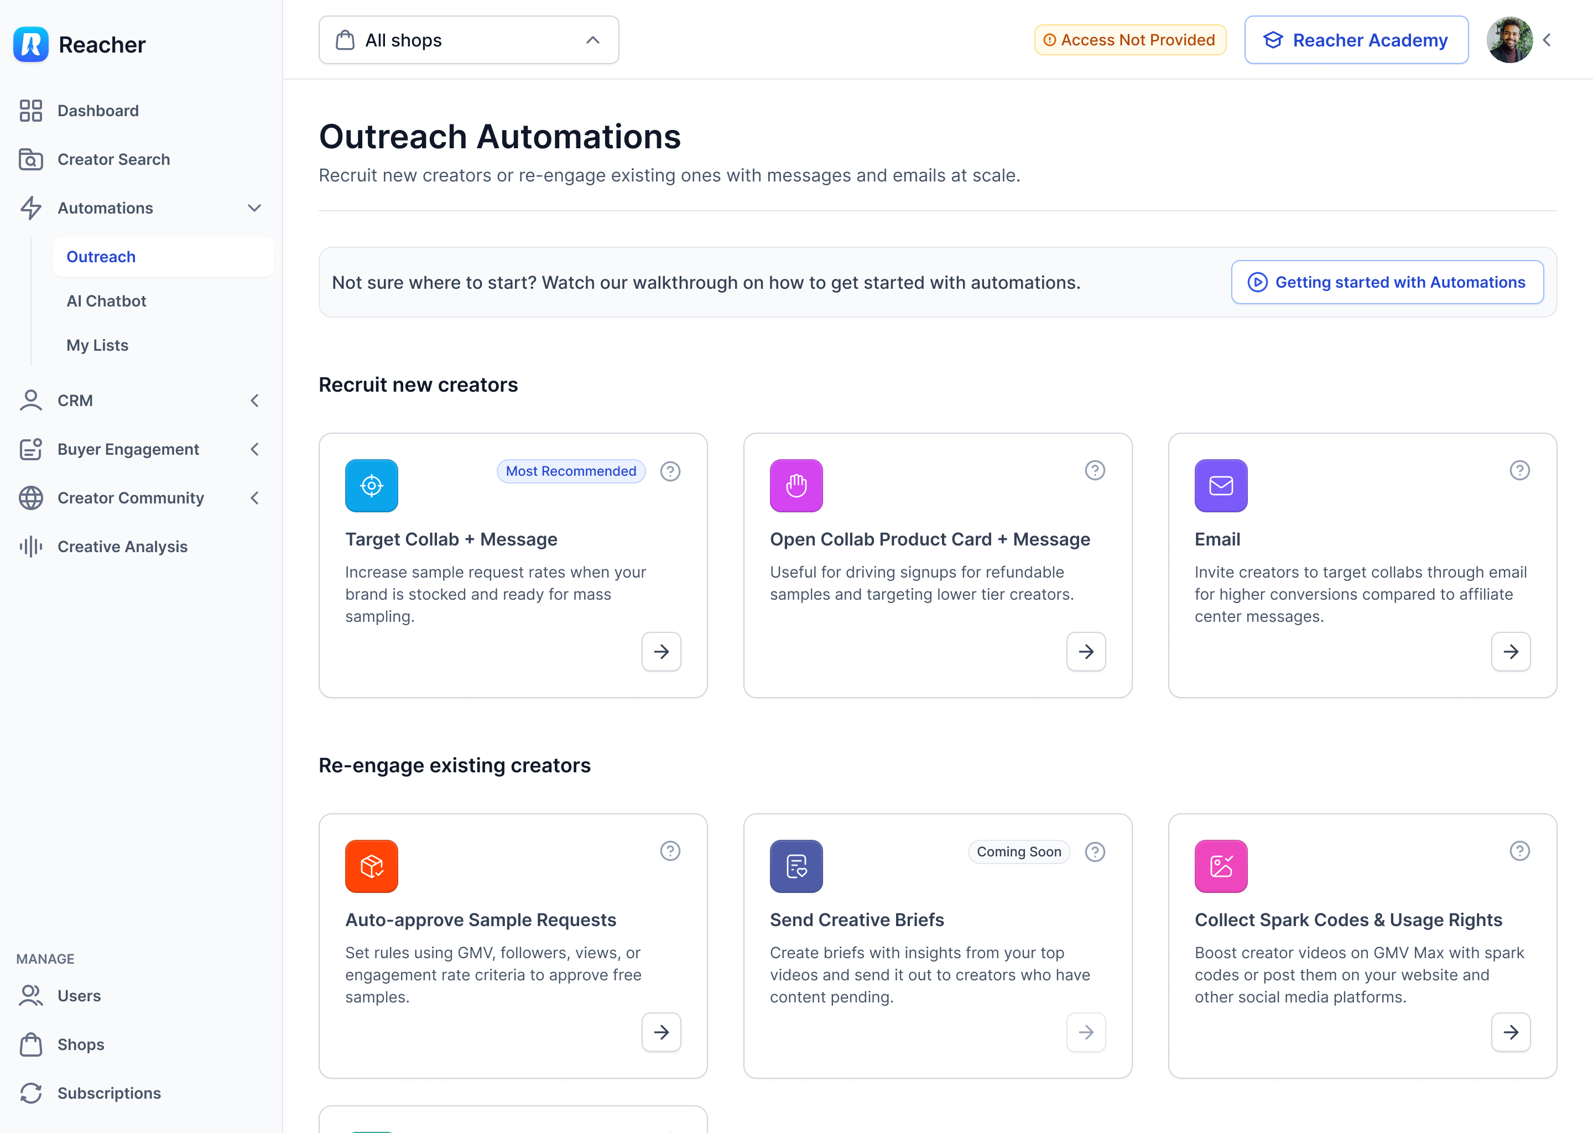Expand the Buyer Engagement section
Image resolution: width=1593 pixels, height=1133 pixels.
point(254,449)
